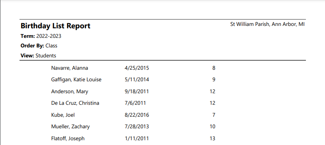This screenshot has width=325, height=145.
Task: Click the Term 2022-2023 line
Action: pos(41,36)
